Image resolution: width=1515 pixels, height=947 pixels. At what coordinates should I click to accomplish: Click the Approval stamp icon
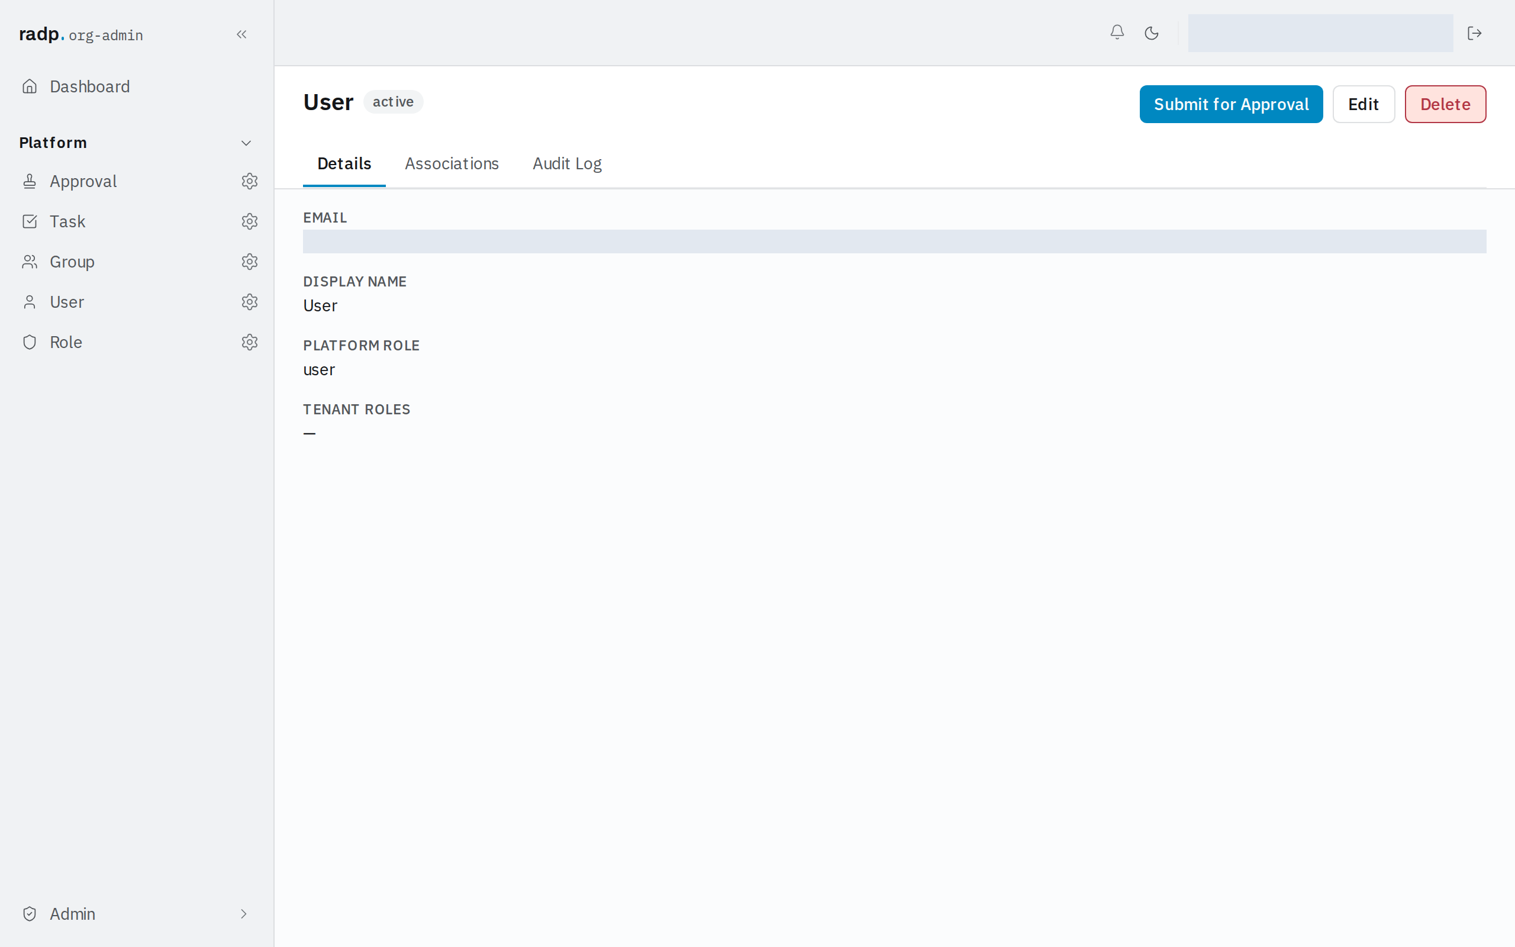30,181
